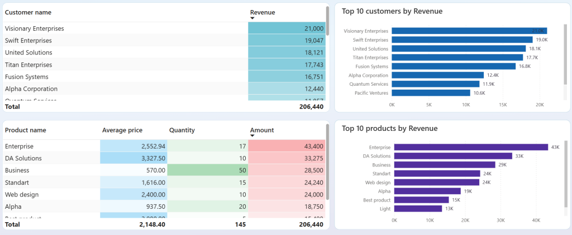Click the sort arrow under Revenue header

[252, 18]
